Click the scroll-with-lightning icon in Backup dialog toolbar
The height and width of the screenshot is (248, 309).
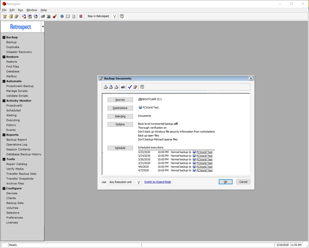point(135,87)
